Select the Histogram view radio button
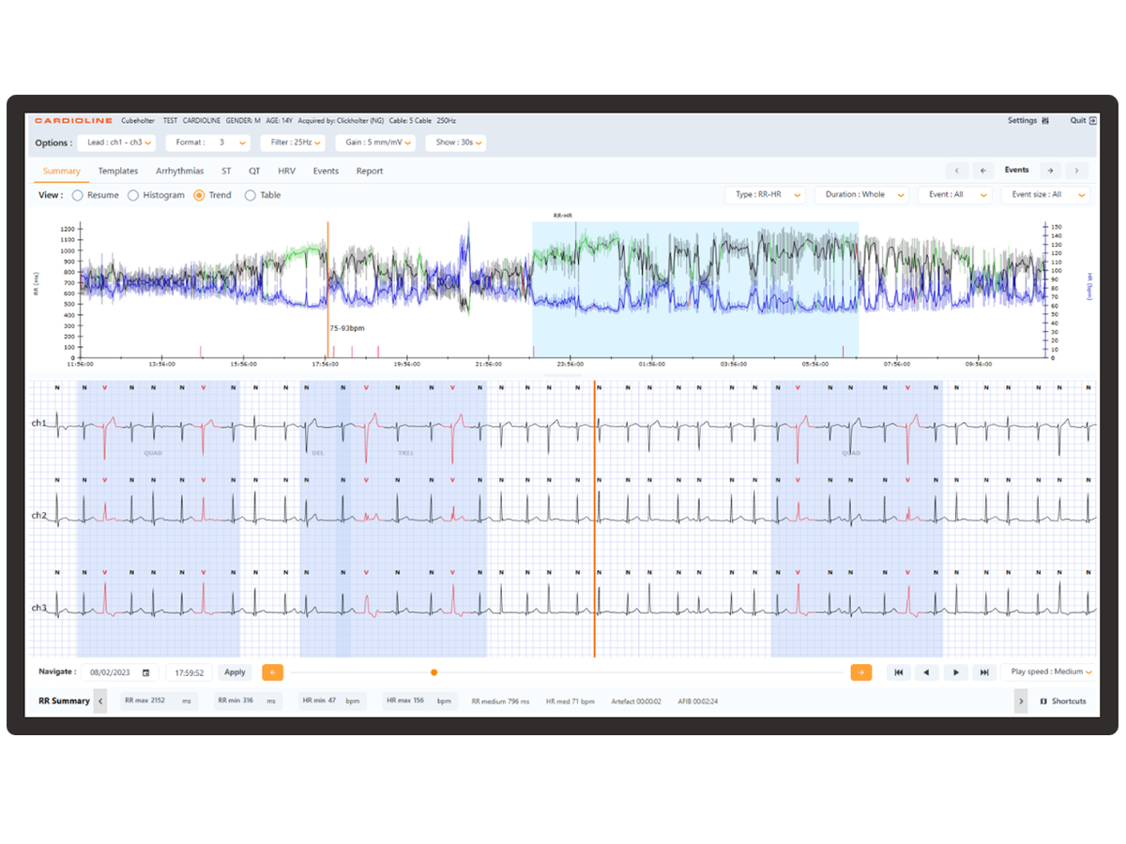The image size is (1126, 844). pyautogui.click(x=133, y=195)
